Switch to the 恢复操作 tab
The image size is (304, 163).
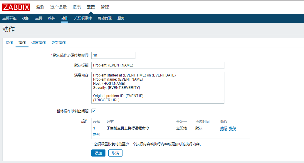pyautogui.click(x=38, y=43)
